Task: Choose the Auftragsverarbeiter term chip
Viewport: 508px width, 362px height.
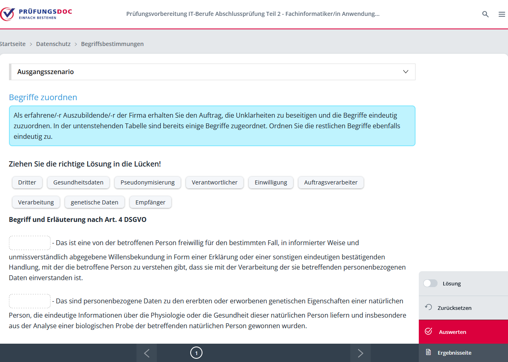Action: 331,182
